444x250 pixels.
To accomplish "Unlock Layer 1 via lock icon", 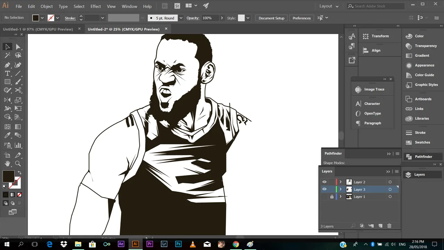I will click(x=332, y=197).
